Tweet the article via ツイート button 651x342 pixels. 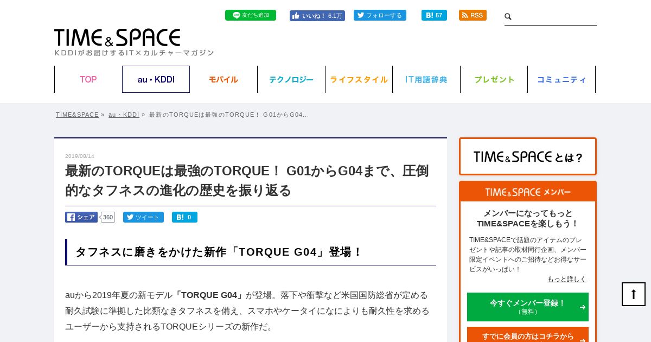(x=143, y=217)
